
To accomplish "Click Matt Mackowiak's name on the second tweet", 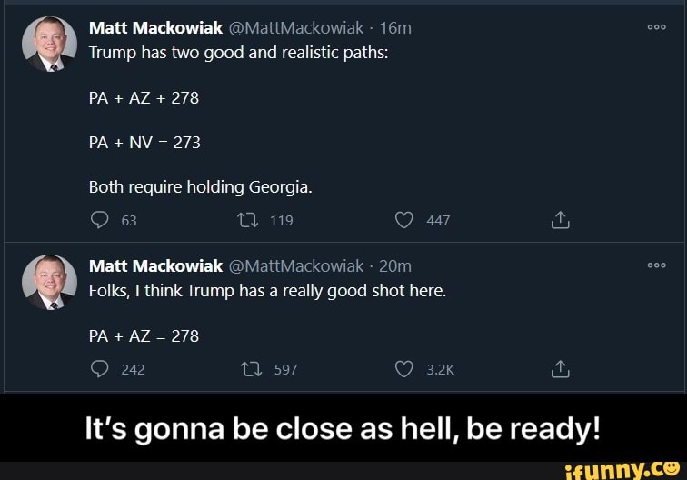I will pyautogui.click(x=155, y=266).
